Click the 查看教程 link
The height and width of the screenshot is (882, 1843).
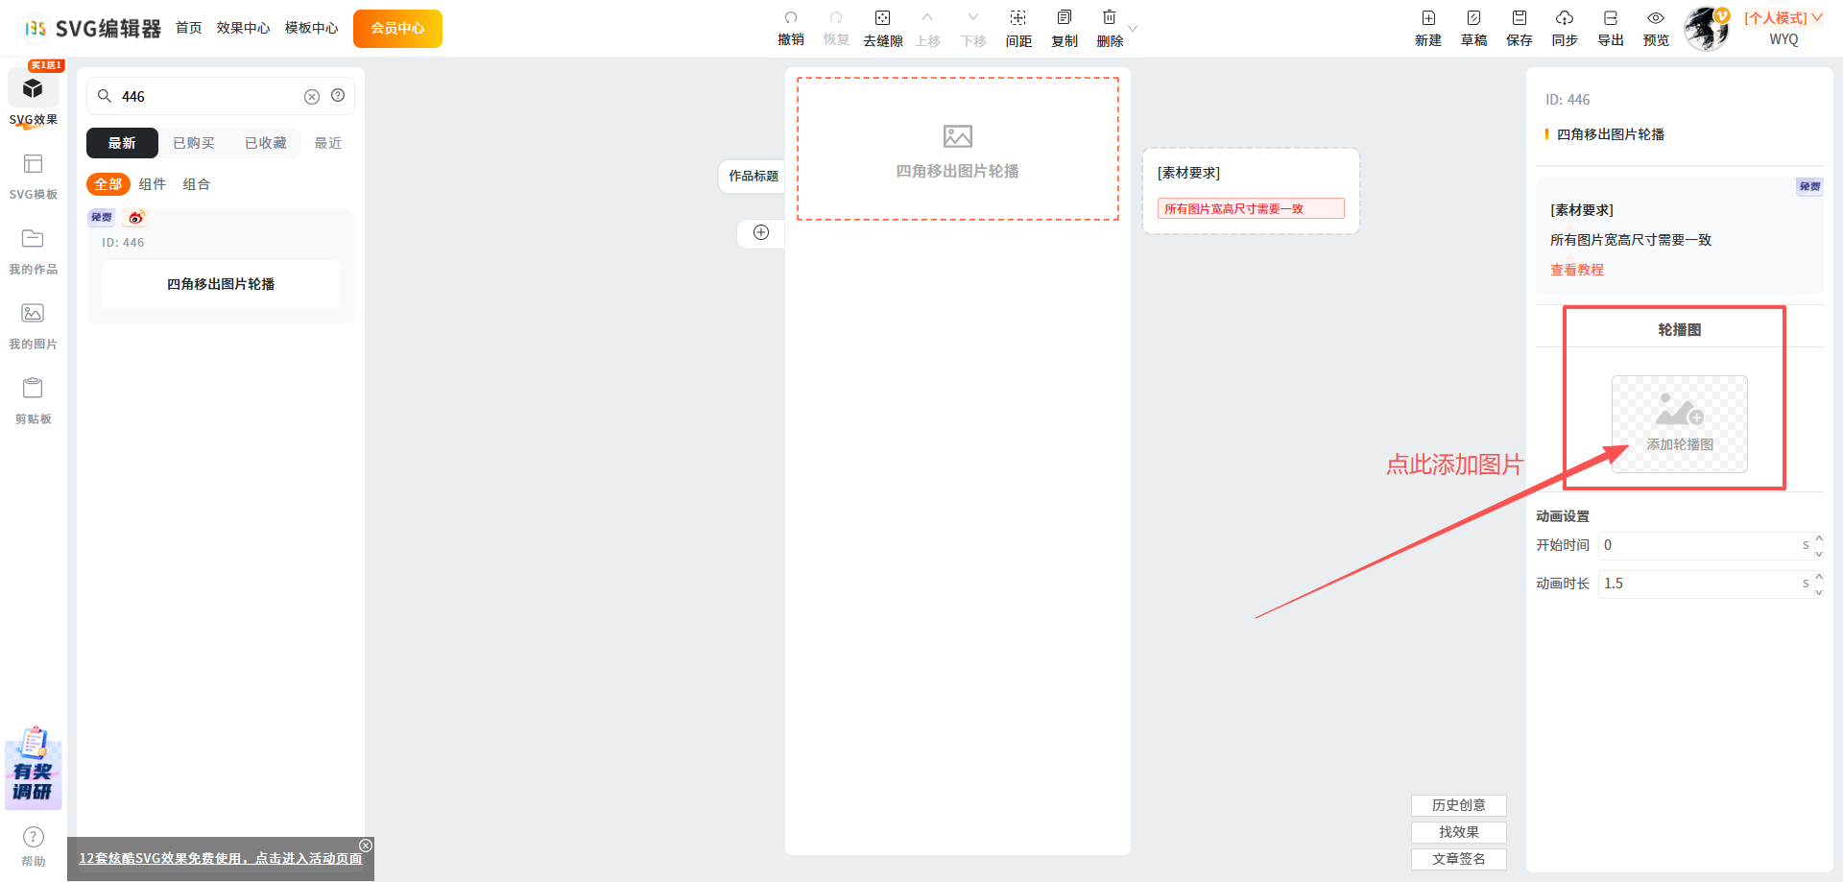(x=1577, y=270)
